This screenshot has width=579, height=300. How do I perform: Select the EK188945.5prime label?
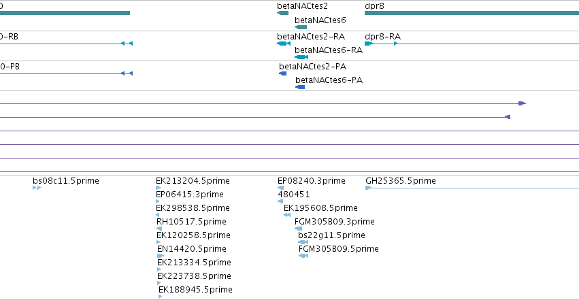point(196,290)
